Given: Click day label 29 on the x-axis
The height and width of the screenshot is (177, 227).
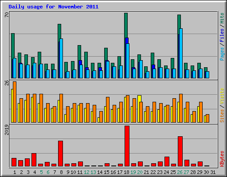Looking at the screenshot, I should pos(200,172).
